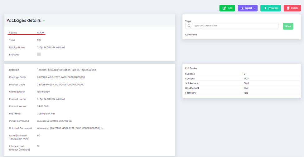
Task: Focus the Tags 'Type and press Enter' input
Action: 234,26
